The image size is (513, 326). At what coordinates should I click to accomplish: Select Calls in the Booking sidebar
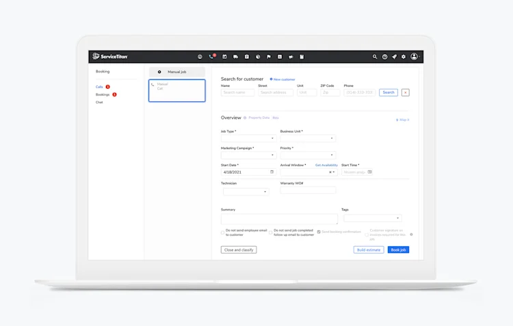coord(99,87)
